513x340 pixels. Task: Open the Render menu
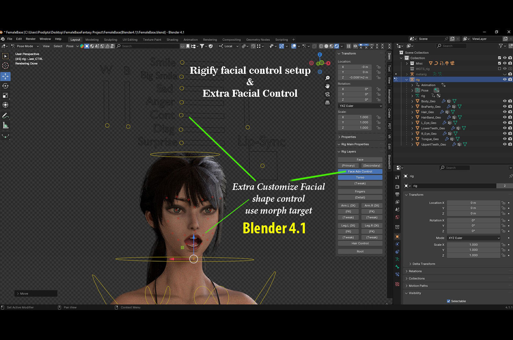click(31, 39)
